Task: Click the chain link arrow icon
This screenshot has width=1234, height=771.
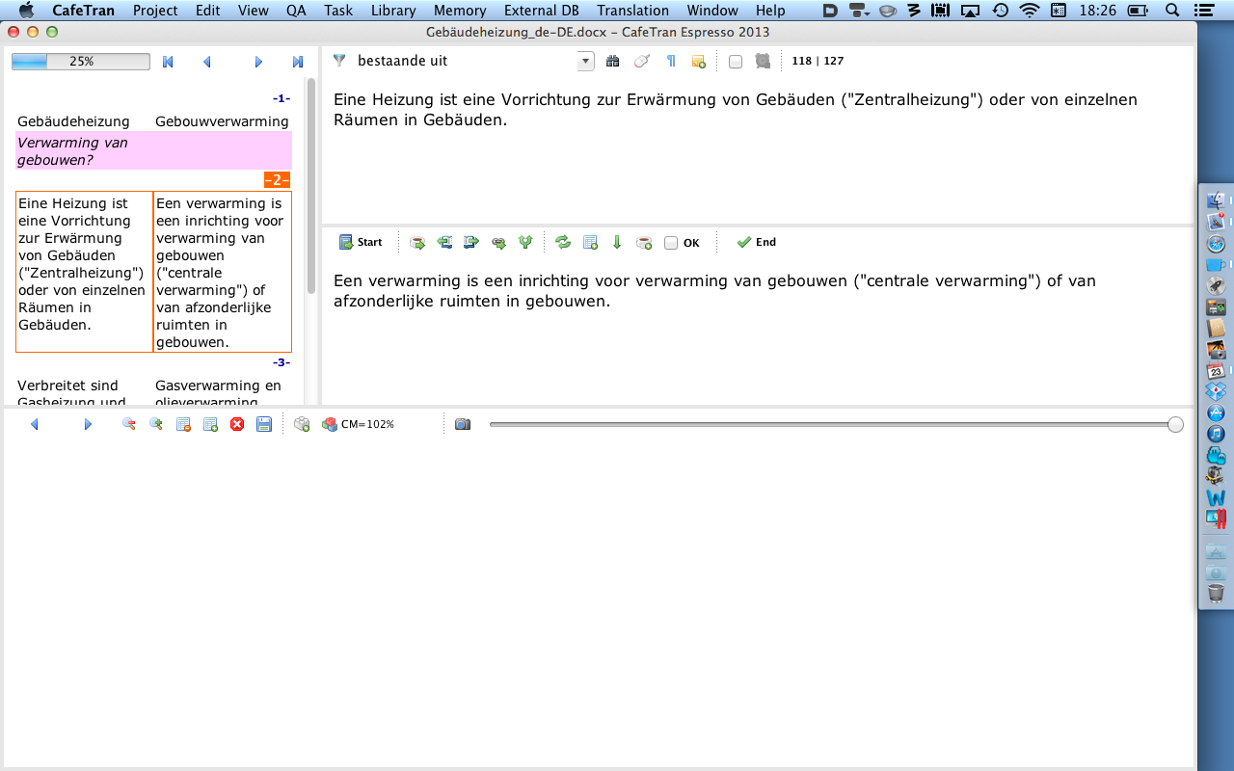Action: click(x=498, y=243)
